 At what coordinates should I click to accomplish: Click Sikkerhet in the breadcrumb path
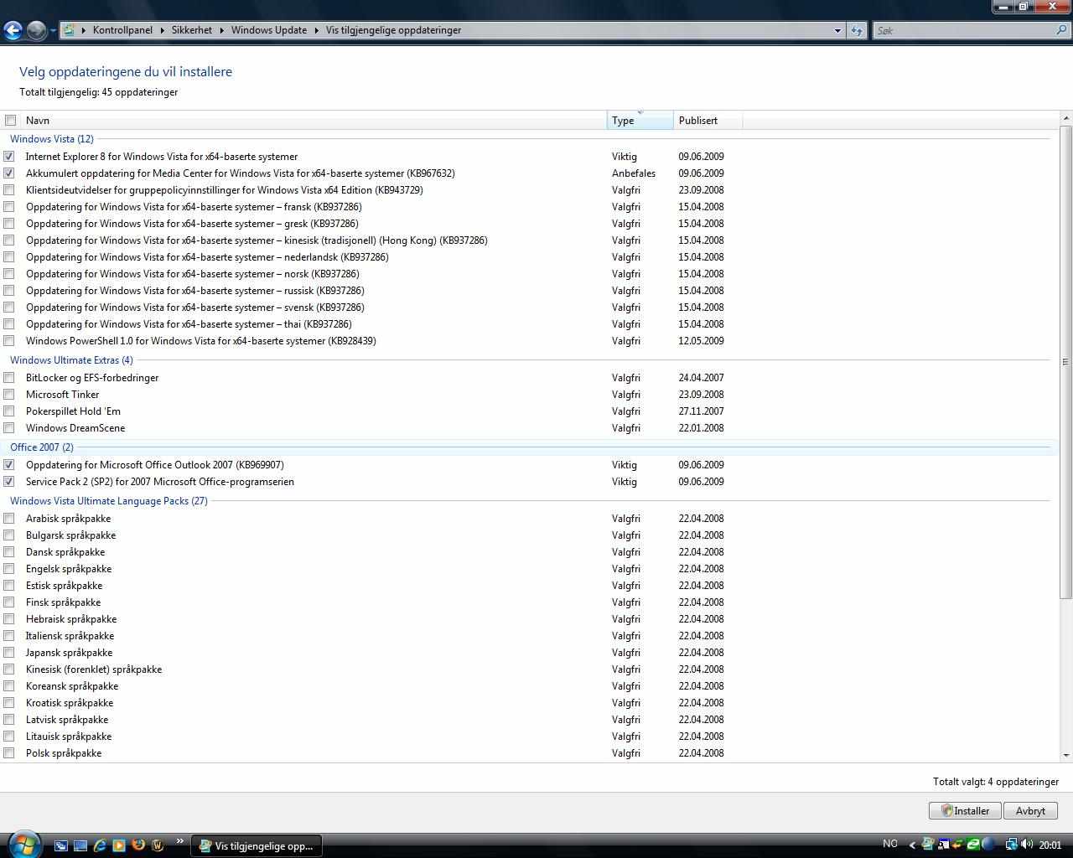192,30
